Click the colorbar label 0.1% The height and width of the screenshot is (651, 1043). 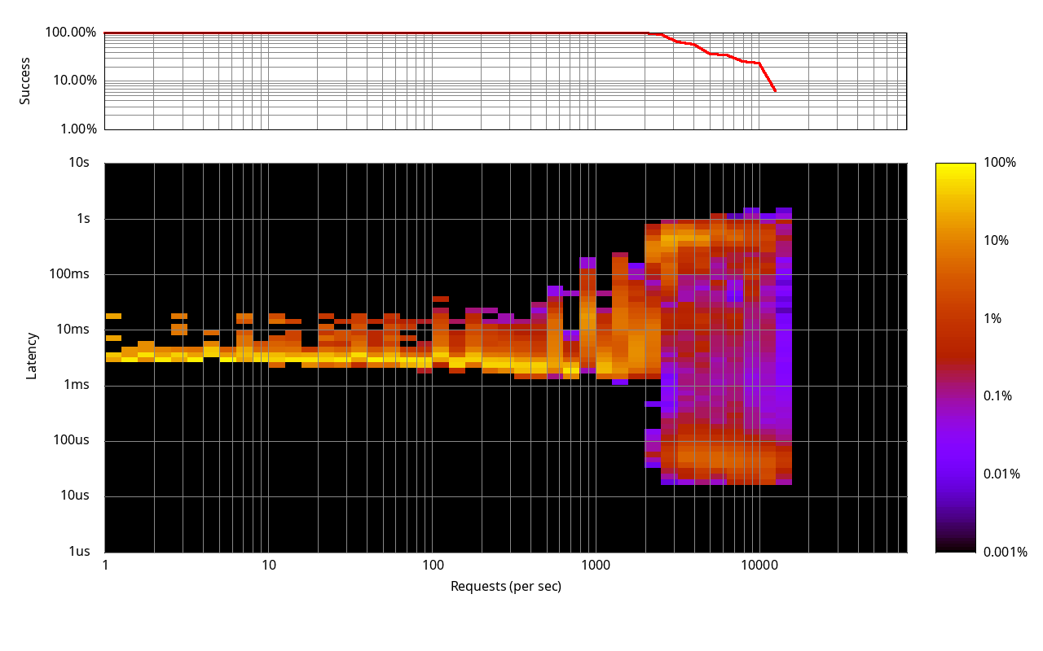point(998,396)
